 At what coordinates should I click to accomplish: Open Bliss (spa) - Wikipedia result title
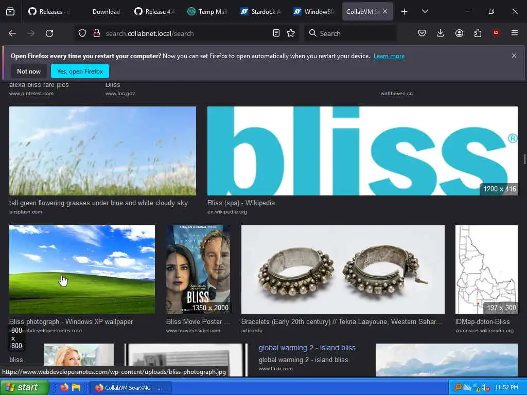[241, 203]
